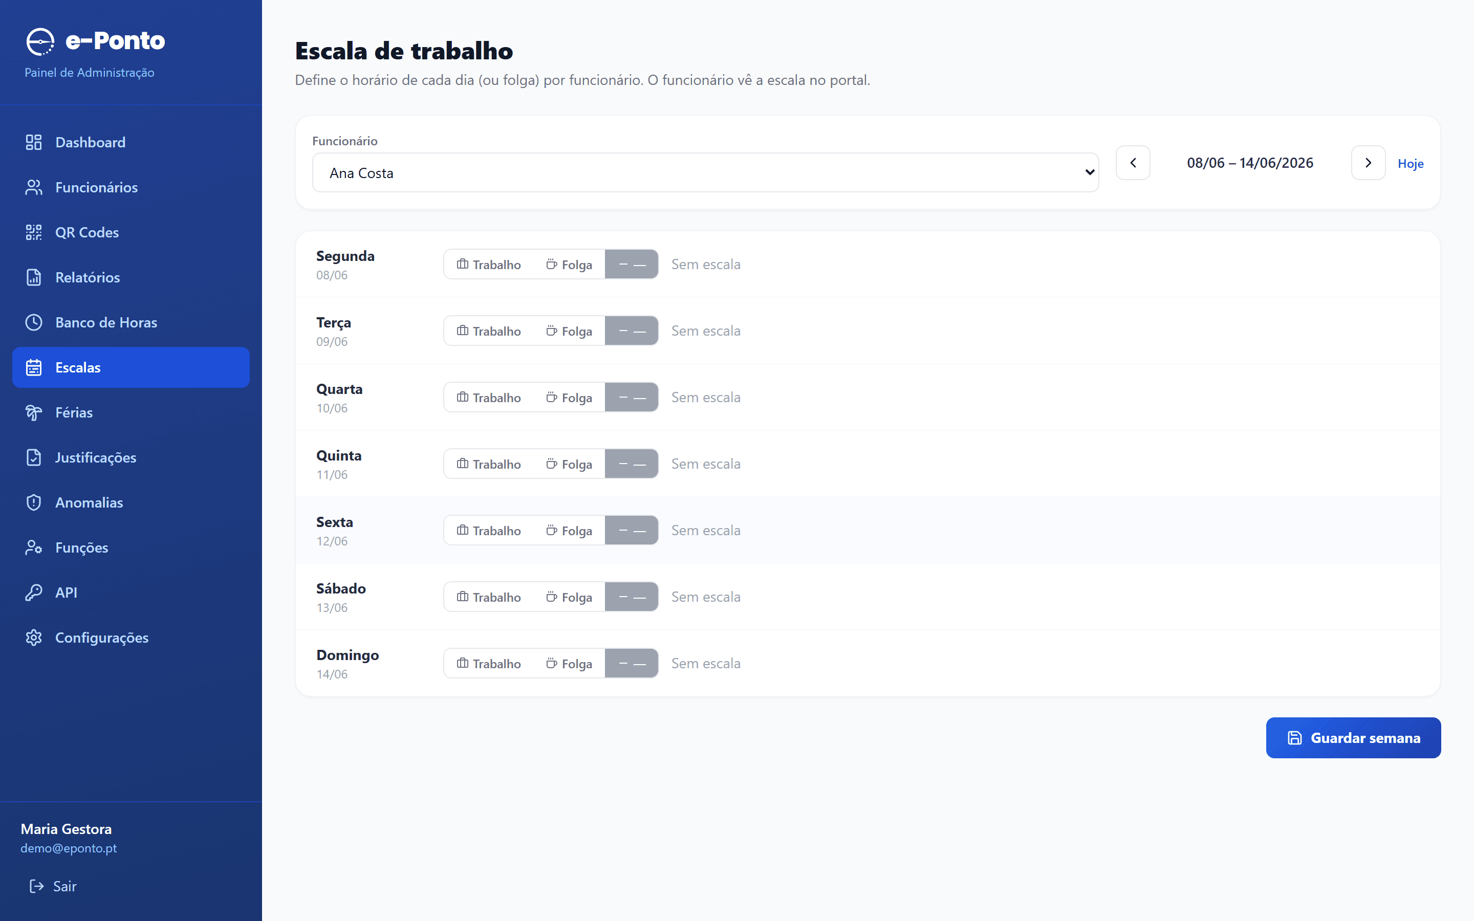This screenshot has height=921, width=1474.
Task: Open Dashboard via its grid icon
Action: [33, 142]
